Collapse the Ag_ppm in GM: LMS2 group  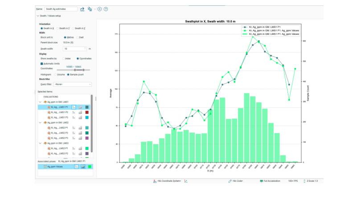click(x=41, y=122)
